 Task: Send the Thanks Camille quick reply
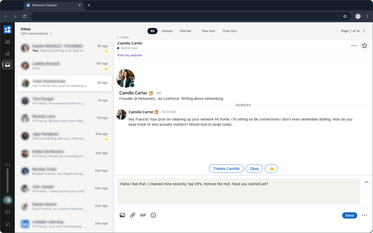tap(226, 169)
